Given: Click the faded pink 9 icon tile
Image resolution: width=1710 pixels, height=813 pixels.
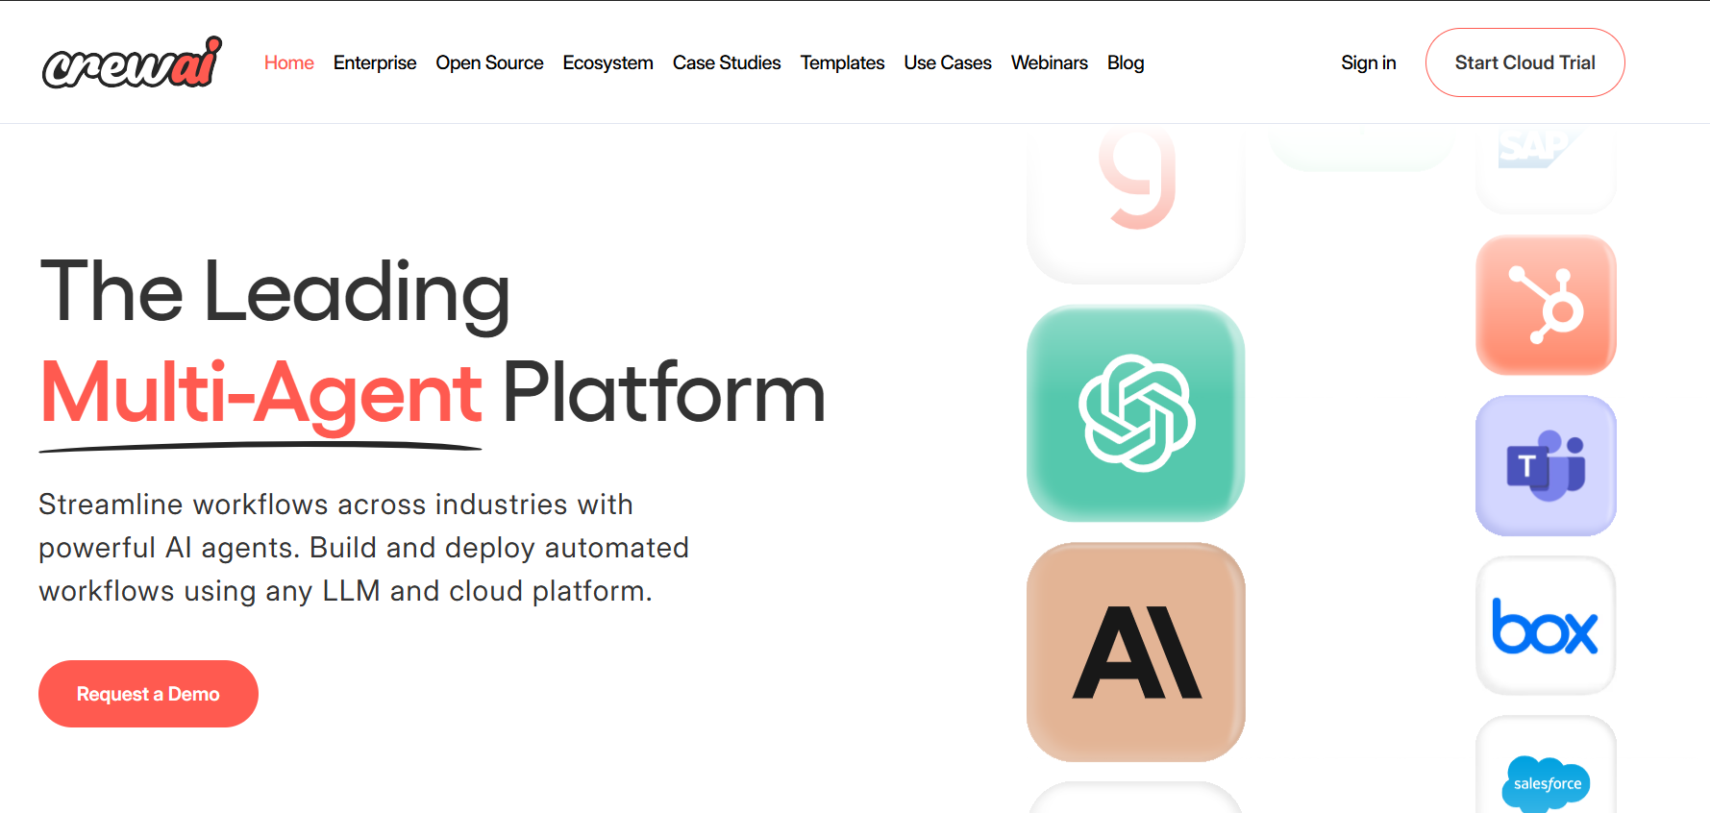Looking at the screenshot, I should [x=1136, y=204].
